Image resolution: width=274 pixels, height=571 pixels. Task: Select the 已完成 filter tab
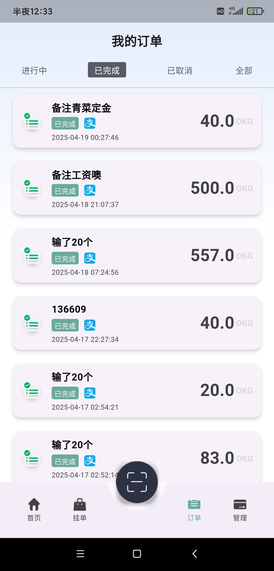pos(107,70)
